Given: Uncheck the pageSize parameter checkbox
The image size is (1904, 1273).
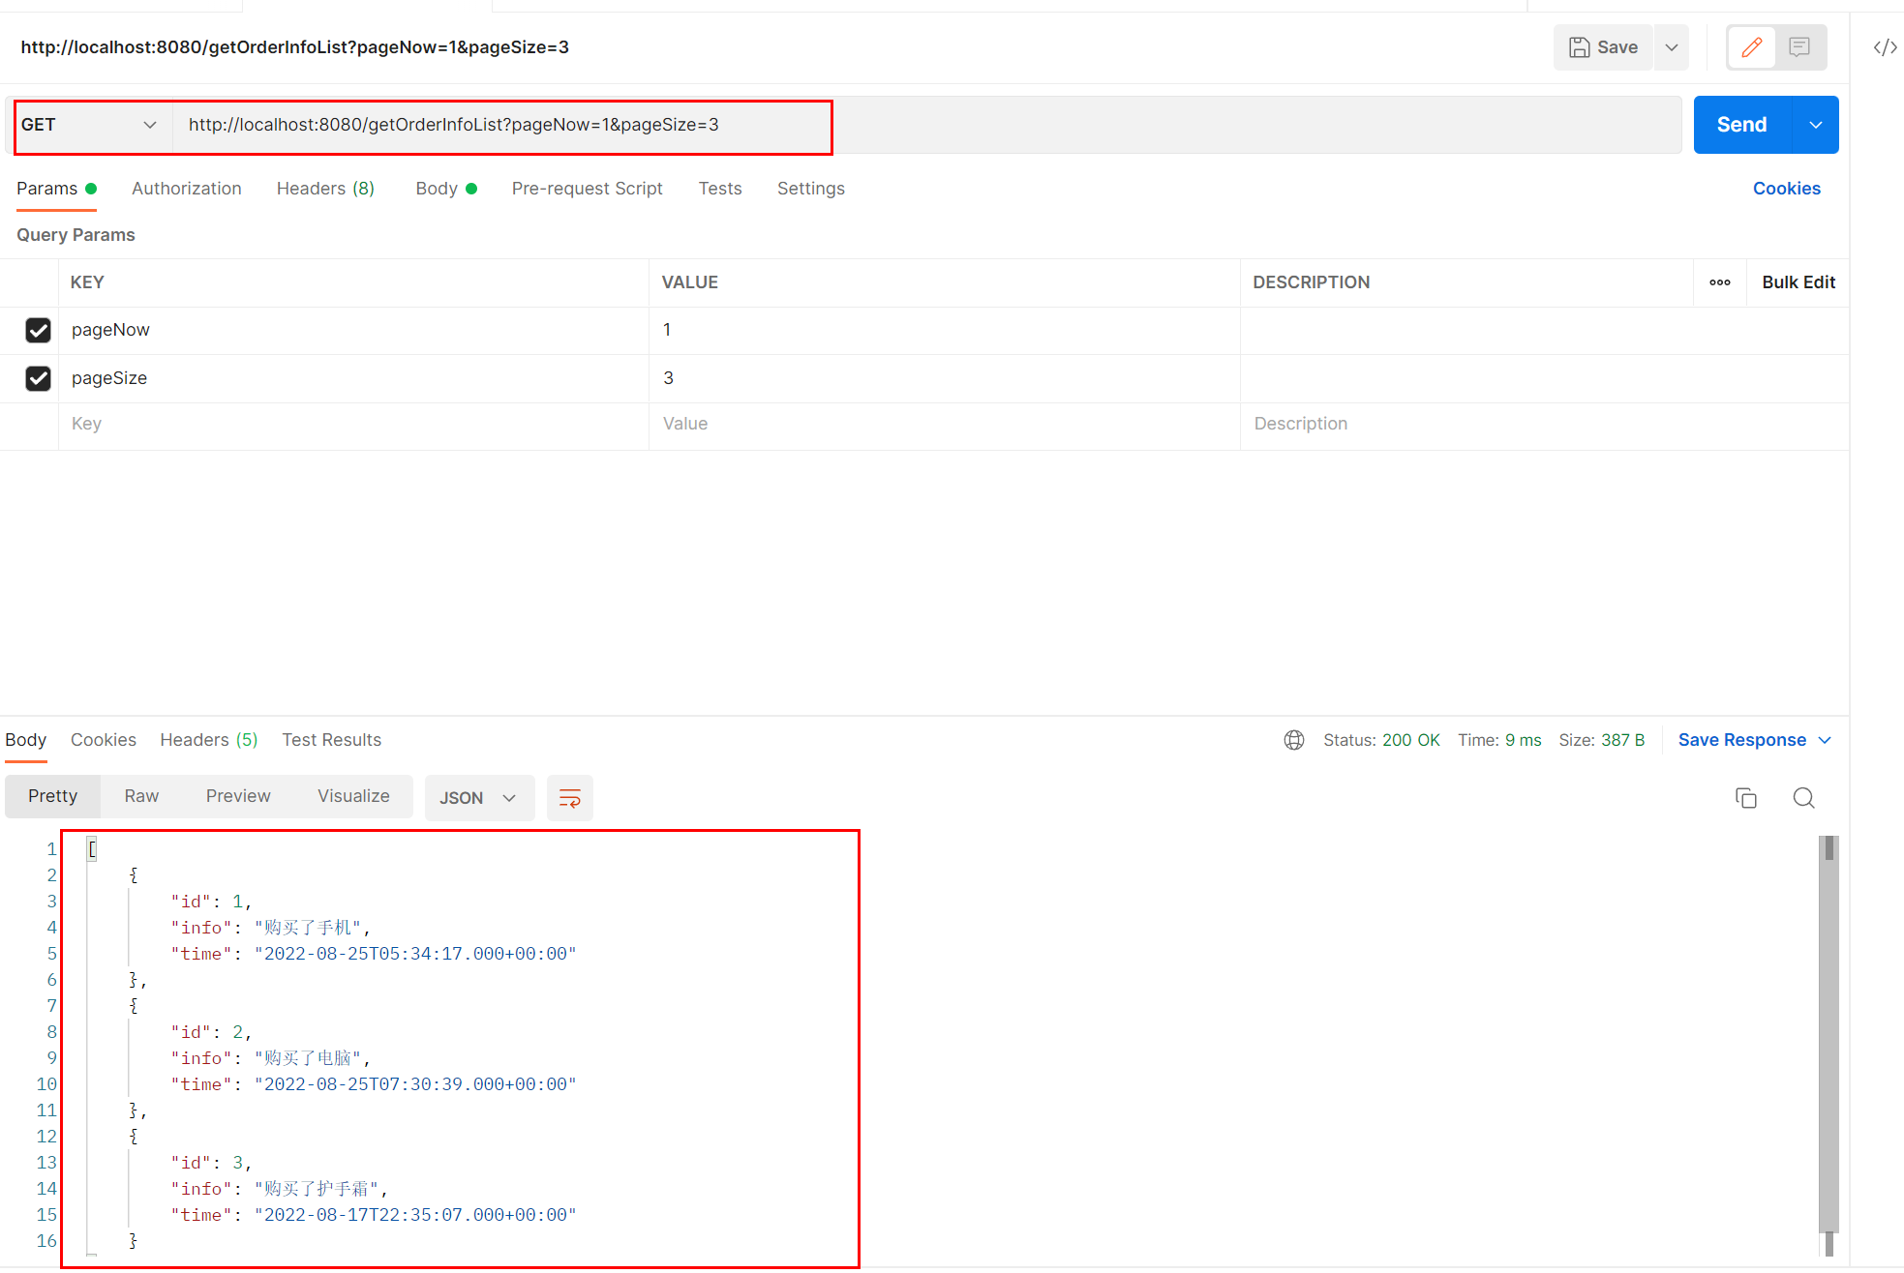Looking at the screenshot, I should click(x=38, y=378).
